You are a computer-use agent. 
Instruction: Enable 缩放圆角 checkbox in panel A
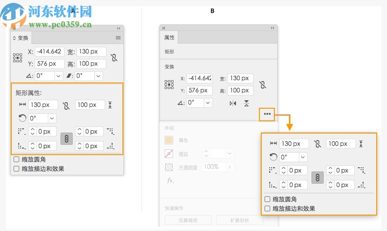[x=16, y=159]
